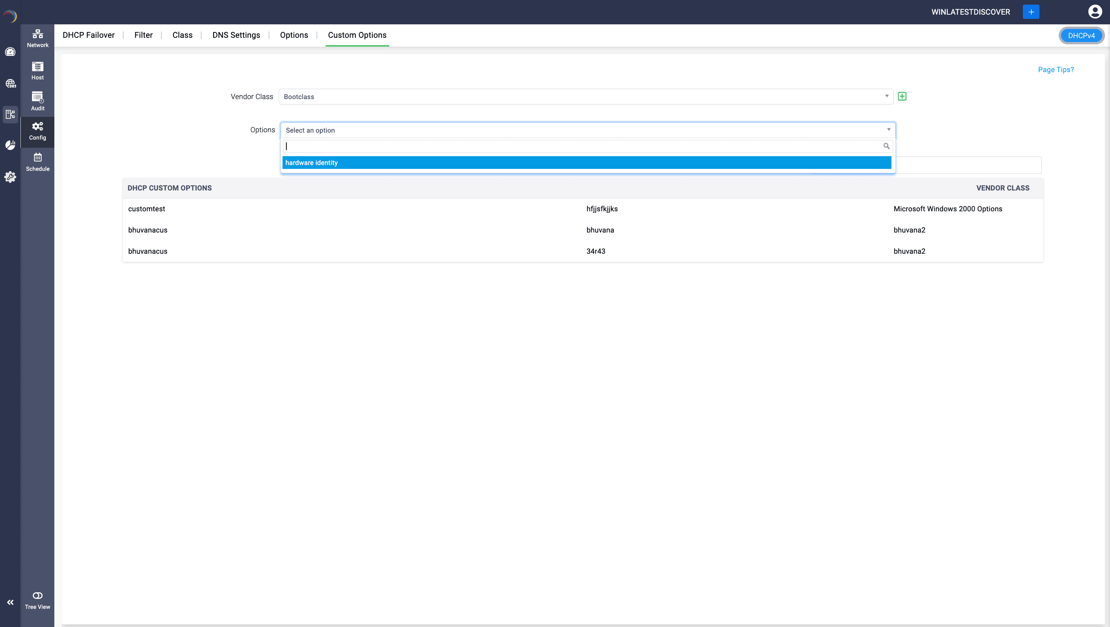Open the Dashboard speedometer icon
The width and height of the screenshot is (1110, 627).
10,52
